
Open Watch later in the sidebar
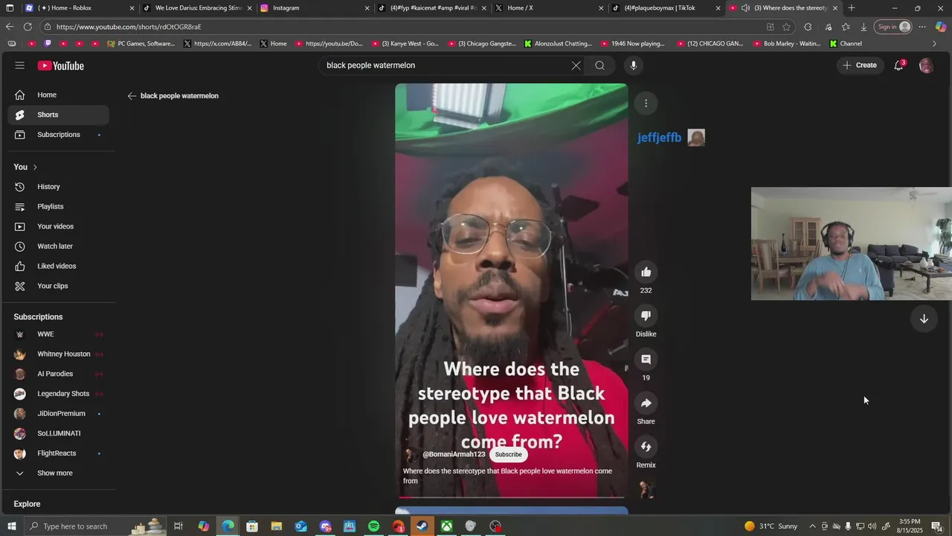[x=58, y=246]
